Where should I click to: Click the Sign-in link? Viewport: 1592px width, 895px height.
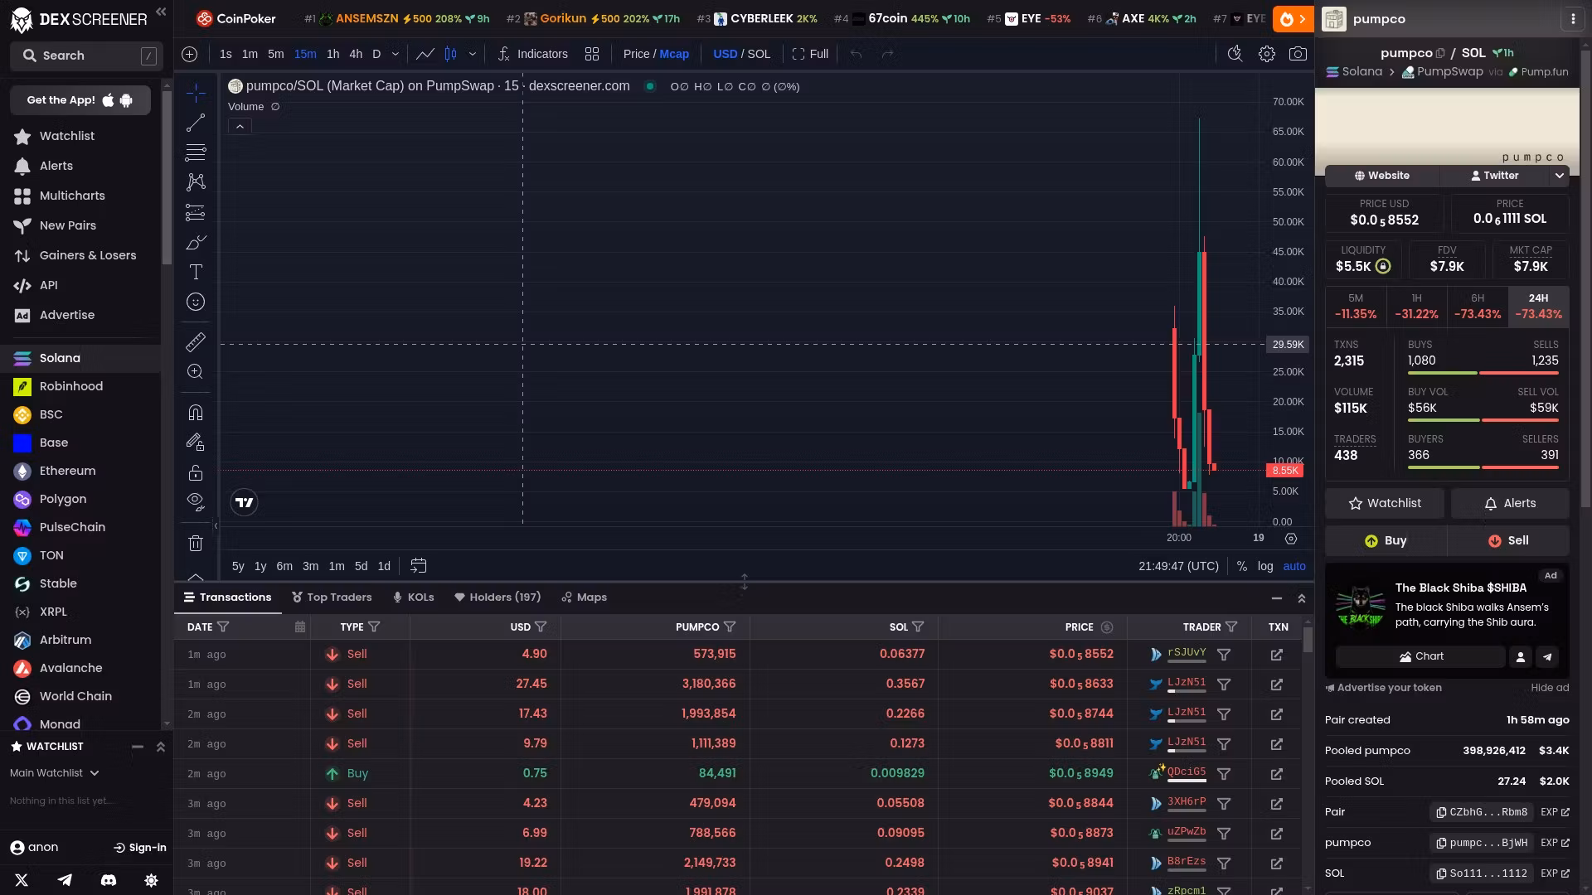[x=140, y=848]
